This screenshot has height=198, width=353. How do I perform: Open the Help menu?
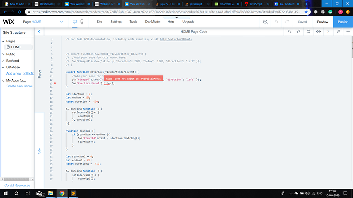click(171, 22)
